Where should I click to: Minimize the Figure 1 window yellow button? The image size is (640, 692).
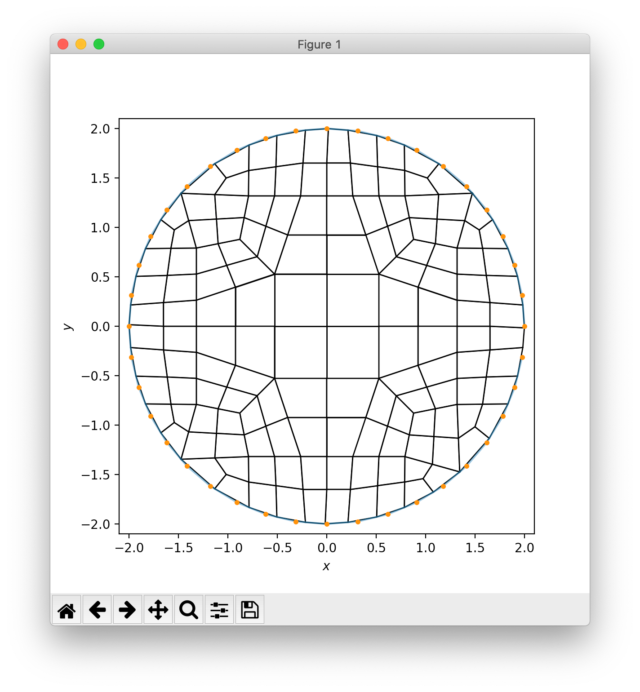pyautogui.click(x=81, y=44)
